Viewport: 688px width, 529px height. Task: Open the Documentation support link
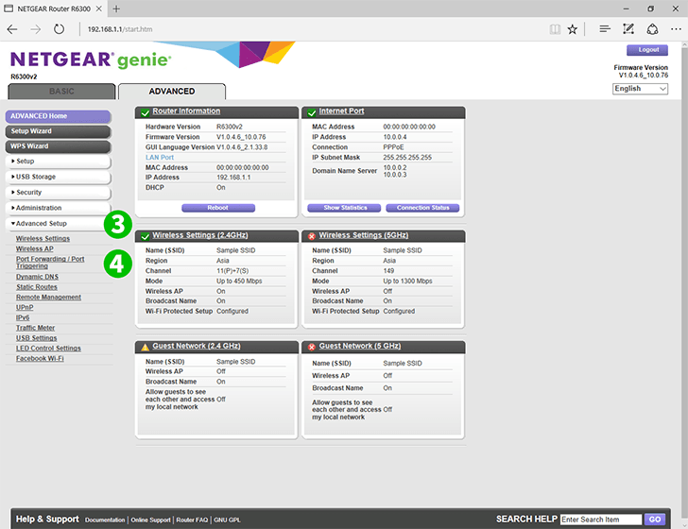[x=105, y=520]
